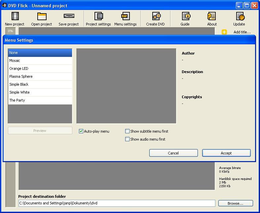The height and width of the screenshot is (213, 260).
Task: Accept the menu settings
Action: tap(226, 153)
